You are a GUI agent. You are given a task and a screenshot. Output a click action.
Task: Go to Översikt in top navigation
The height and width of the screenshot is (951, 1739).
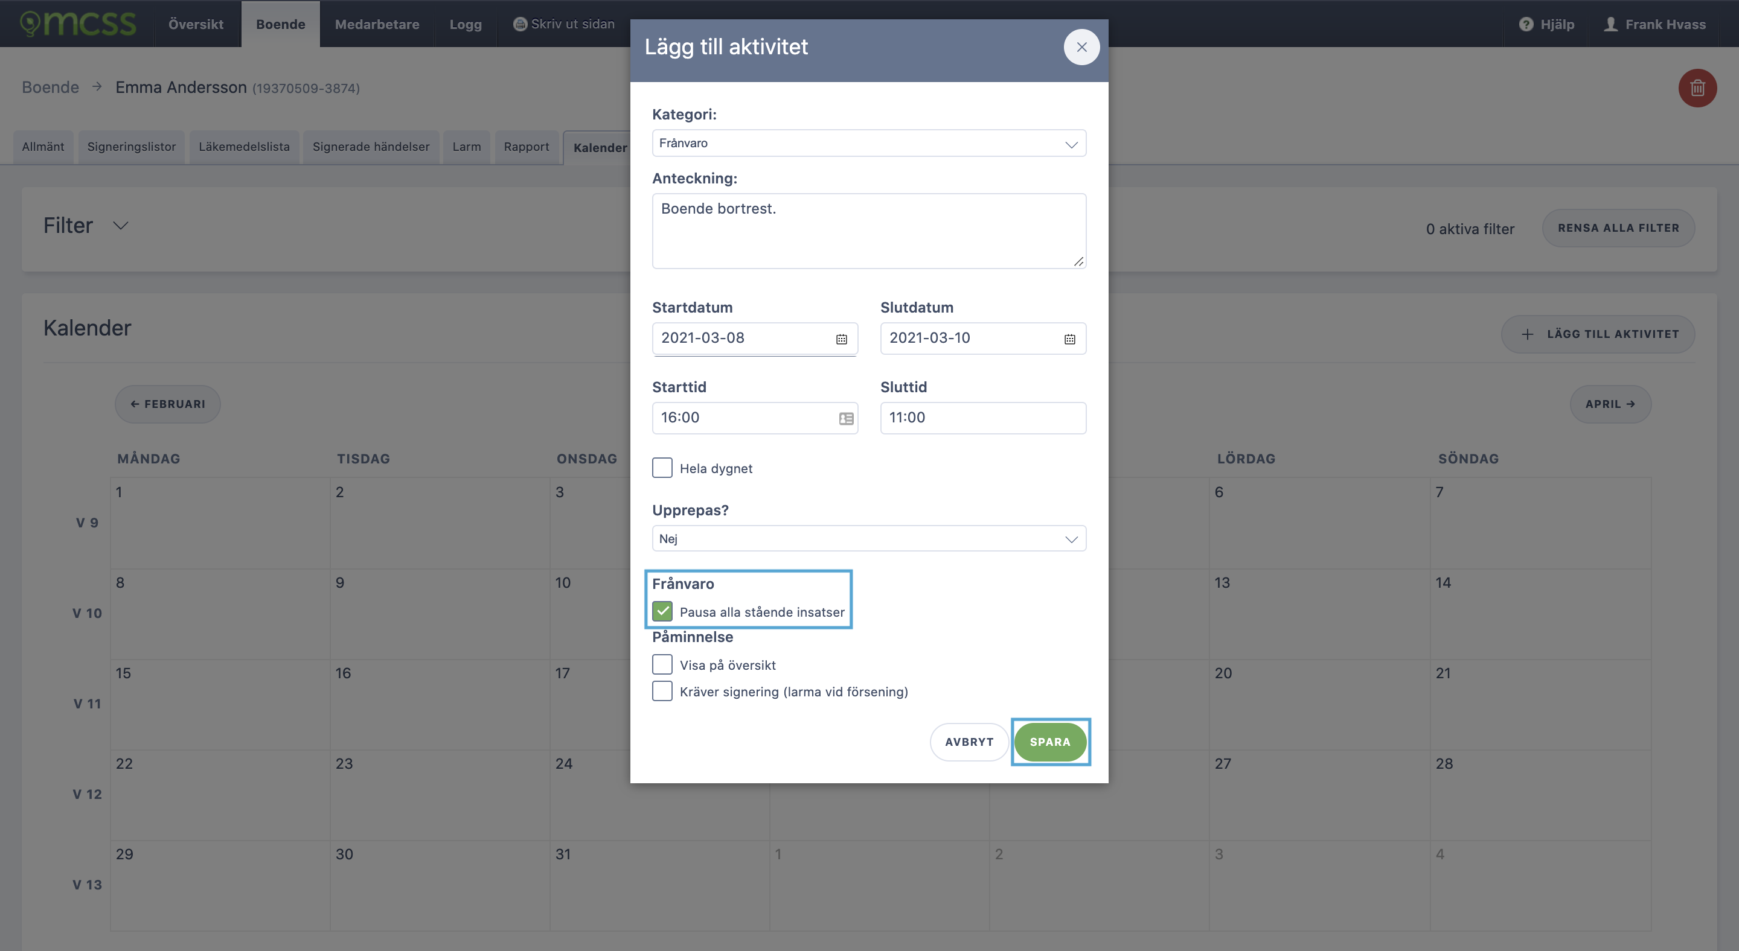pyautogui.click(x=196, y=24)
